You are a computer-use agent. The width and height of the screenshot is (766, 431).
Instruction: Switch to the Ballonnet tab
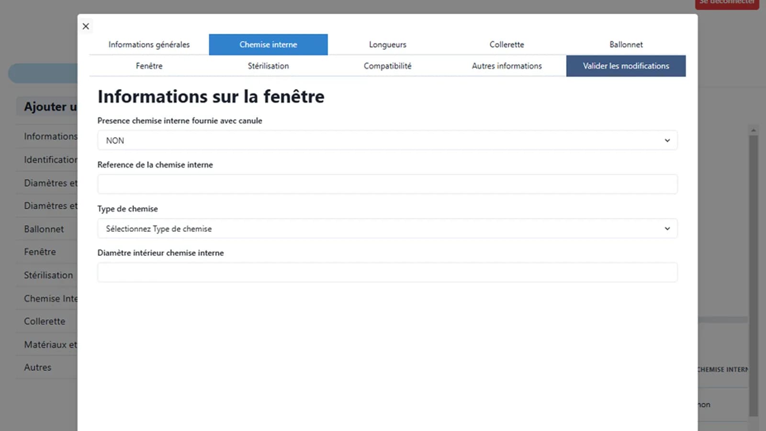click(626, 44)
